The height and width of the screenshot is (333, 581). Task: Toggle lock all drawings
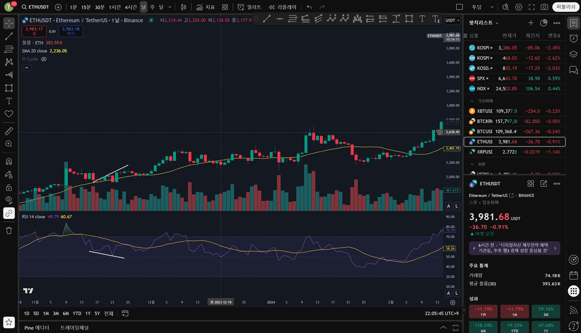click(9, 187)
